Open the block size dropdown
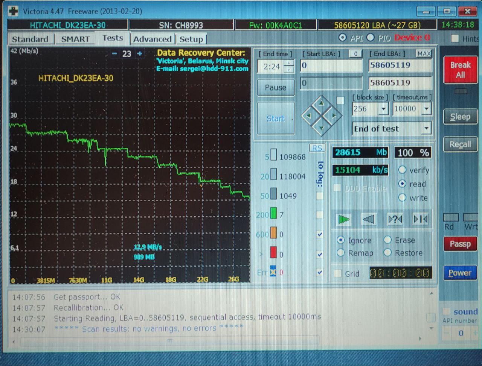482x366 pixels. coord(383,109)
